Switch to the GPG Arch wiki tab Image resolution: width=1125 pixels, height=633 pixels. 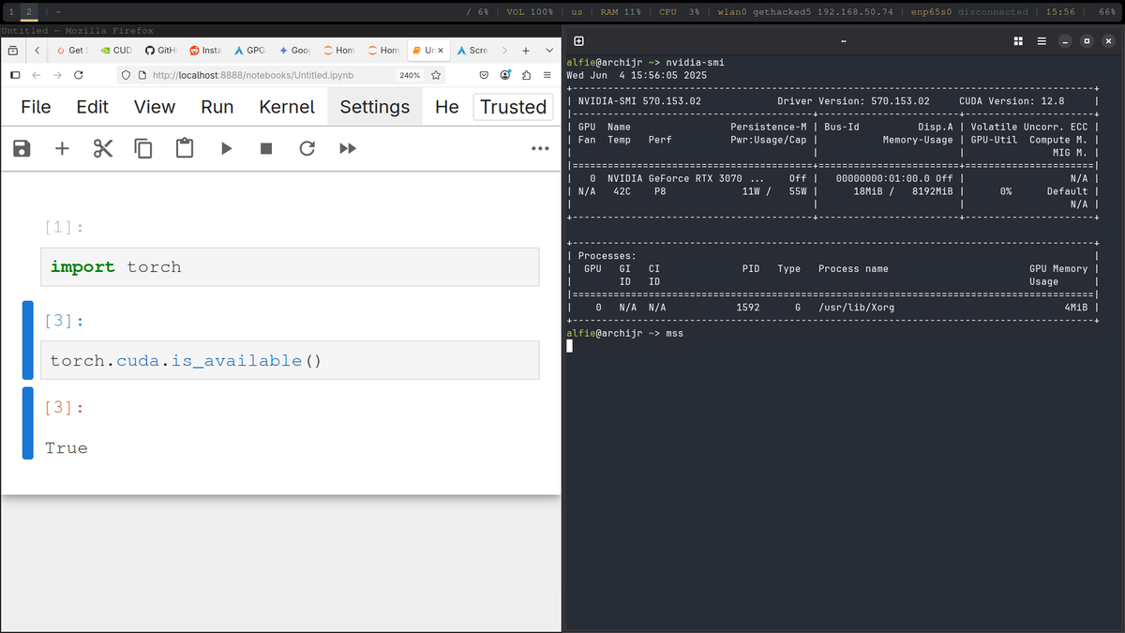click(x=250, y=50)
